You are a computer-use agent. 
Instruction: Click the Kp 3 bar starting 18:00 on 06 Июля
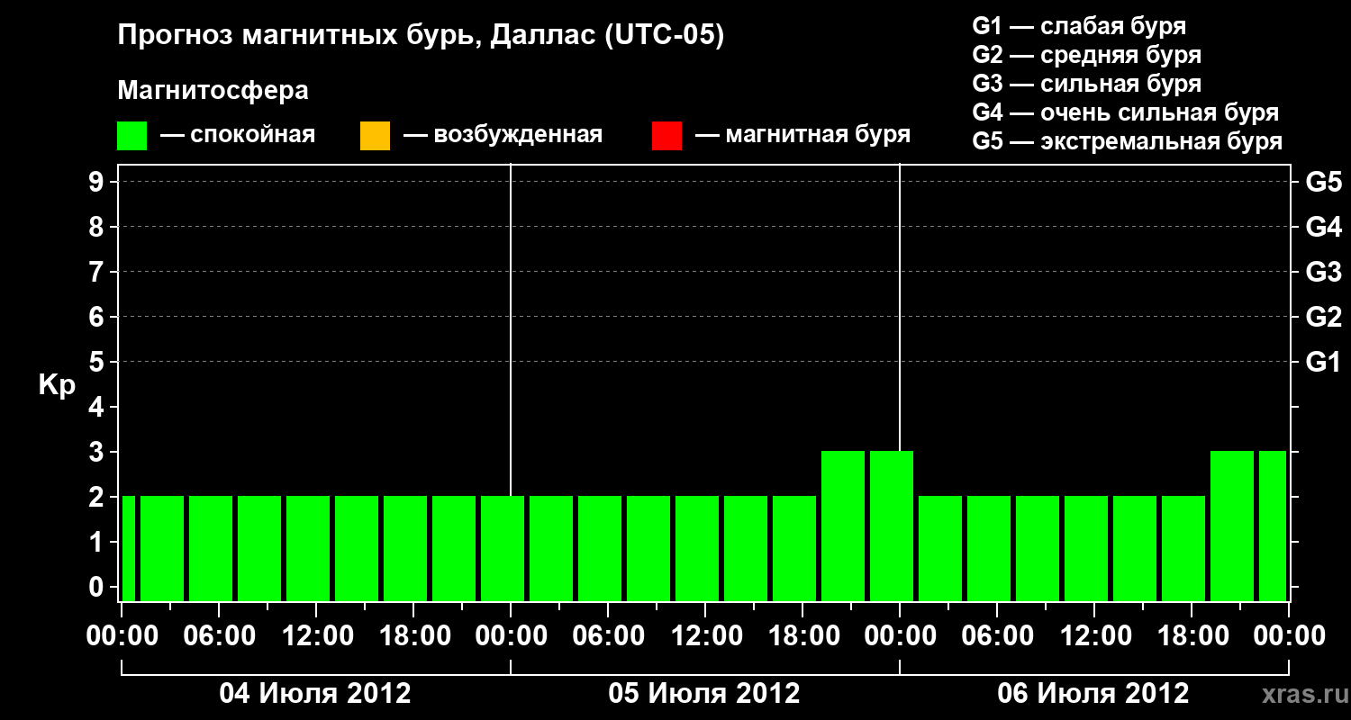tap(1232, 526)
